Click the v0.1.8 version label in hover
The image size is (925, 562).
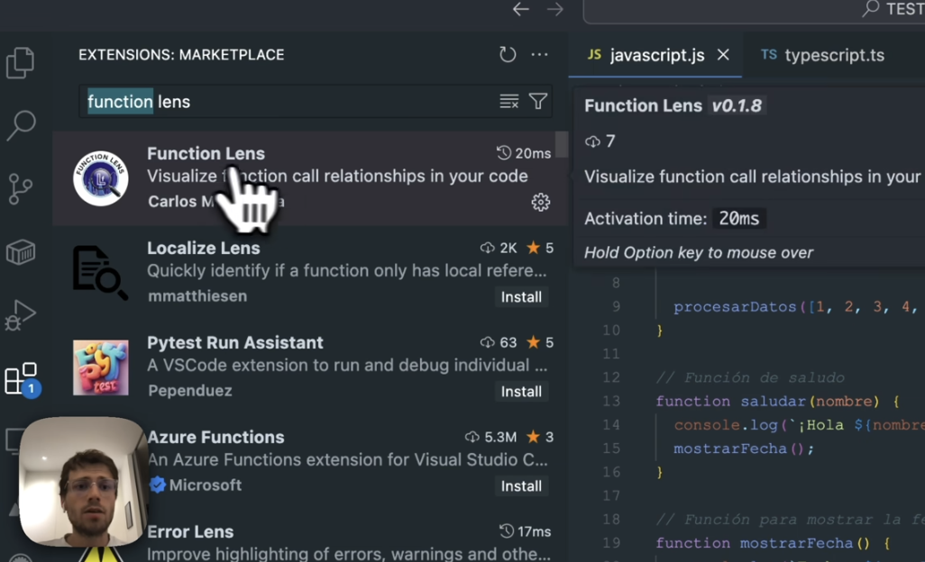pos(737,105)
